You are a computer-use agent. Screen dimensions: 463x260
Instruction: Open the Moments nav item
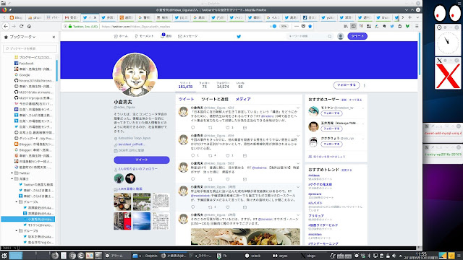[144, 36]
